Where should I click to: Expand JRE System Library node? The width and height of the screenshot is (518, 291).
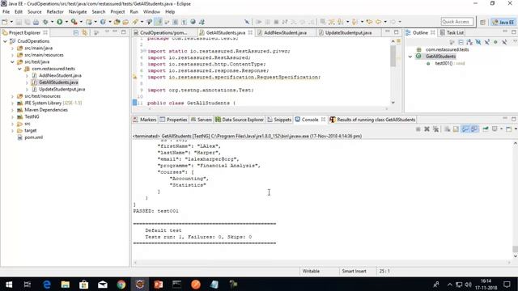13,103
